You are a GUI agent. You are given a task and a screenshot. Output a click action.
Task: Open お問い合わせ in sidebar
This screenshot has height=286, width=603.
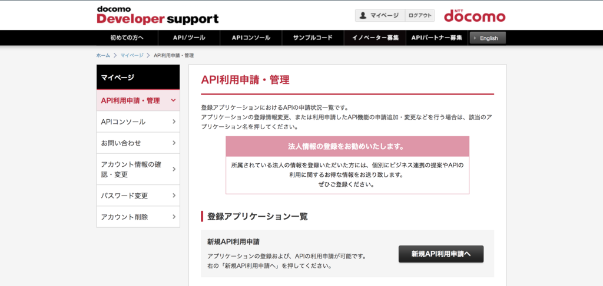[138, 143]
